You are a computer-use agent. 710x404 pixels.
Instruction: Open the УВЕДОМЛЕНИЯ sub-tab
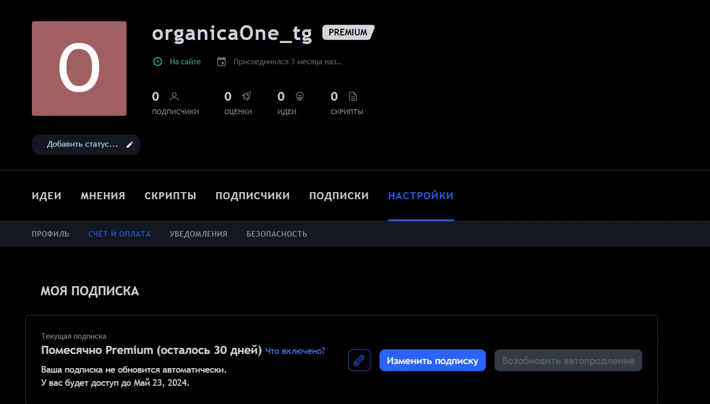pos(198,234)
